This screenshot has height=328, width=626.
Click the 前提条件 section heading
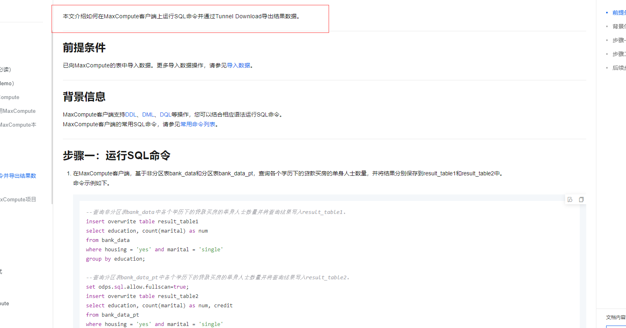coord(84,48)
